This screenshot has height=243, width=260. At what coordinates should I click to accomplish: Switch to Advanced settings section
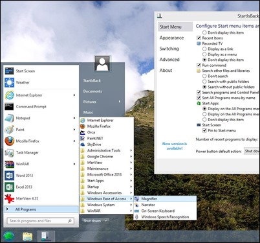tap(169, 60)
